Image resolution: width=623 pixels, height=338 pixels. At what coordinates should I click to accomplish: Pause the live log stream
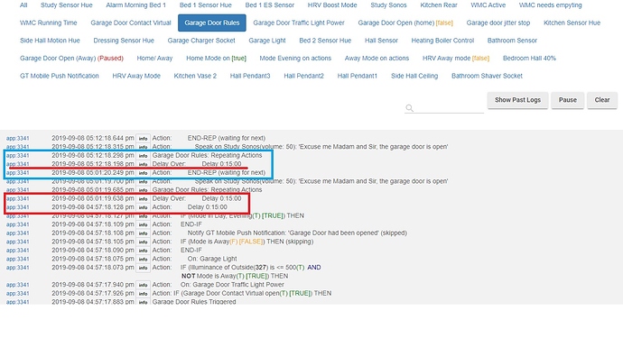coord(567,100)
